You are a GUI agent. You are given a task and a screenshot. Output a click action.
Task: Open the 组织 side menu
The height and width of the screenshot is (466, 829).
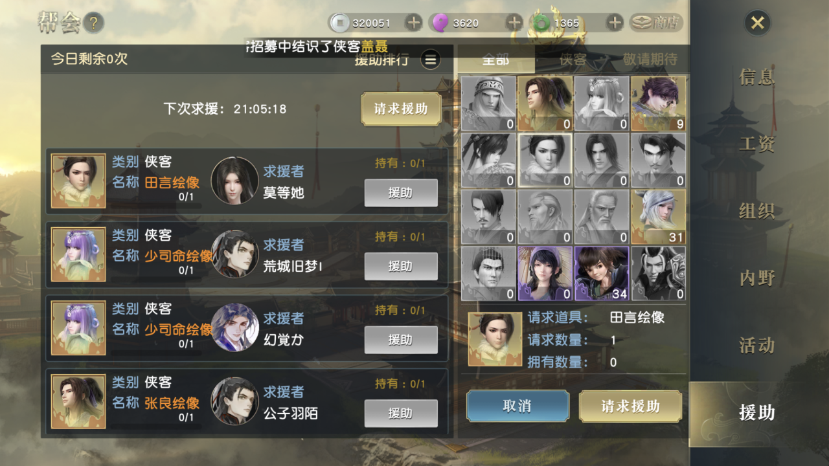756,211
